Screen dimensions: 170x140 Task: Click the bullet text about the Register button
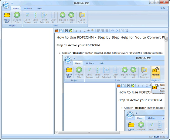113,53
